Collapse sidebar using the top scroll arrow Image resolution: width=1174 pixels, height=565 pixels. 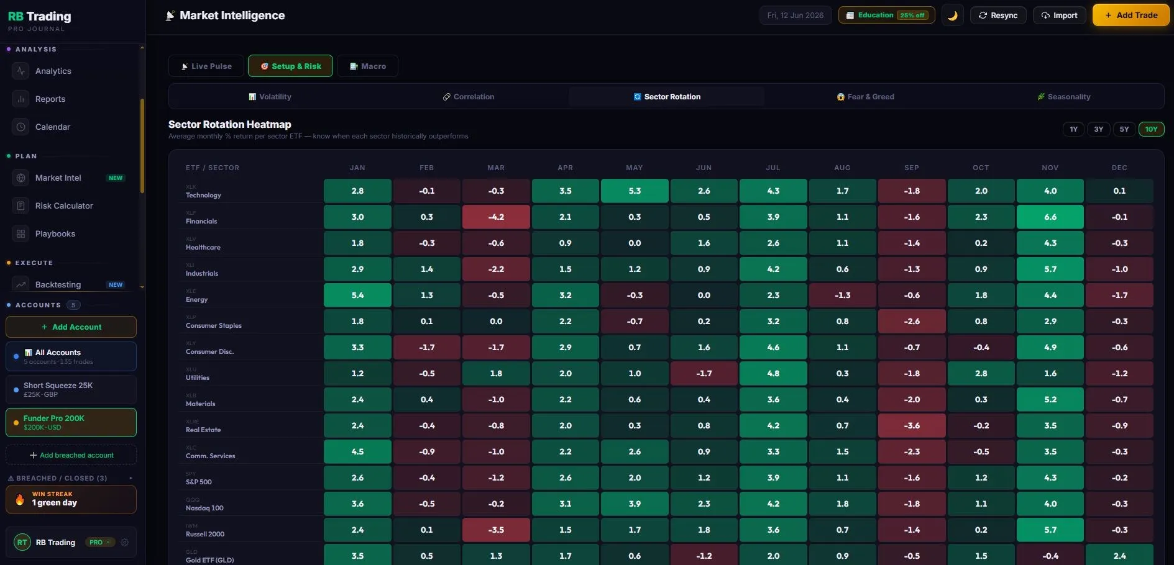tap(142, 48)
